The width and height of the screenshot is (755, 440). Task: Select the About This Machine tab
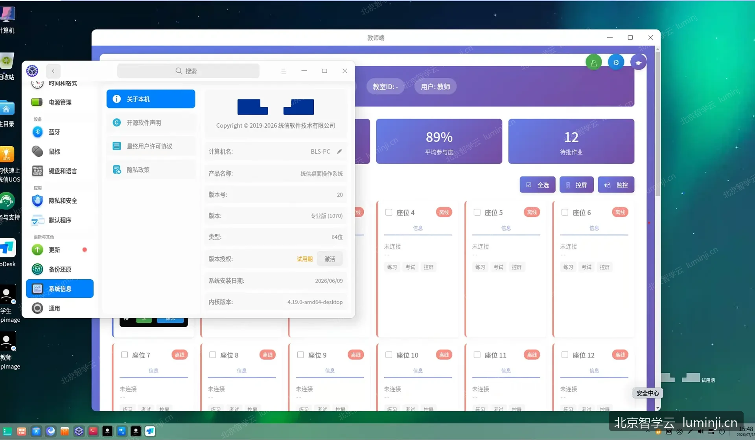pos(151,99)
